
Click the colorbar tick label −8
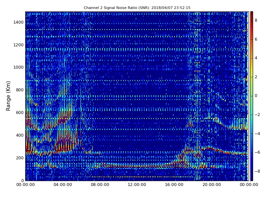click(x=257, y=171)
